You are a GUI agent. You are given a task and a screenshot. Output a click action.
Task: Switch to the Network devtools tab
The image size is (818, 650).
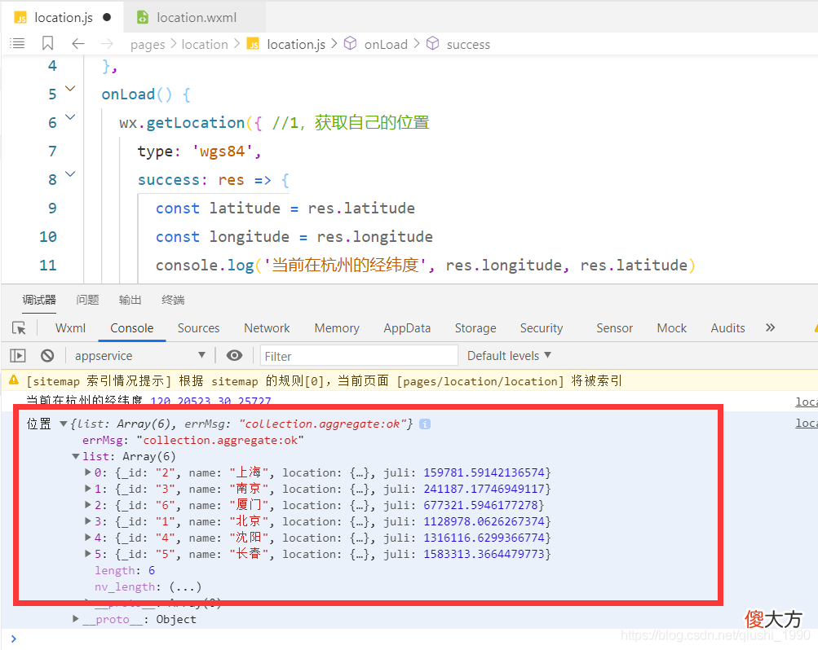point(267,328)
